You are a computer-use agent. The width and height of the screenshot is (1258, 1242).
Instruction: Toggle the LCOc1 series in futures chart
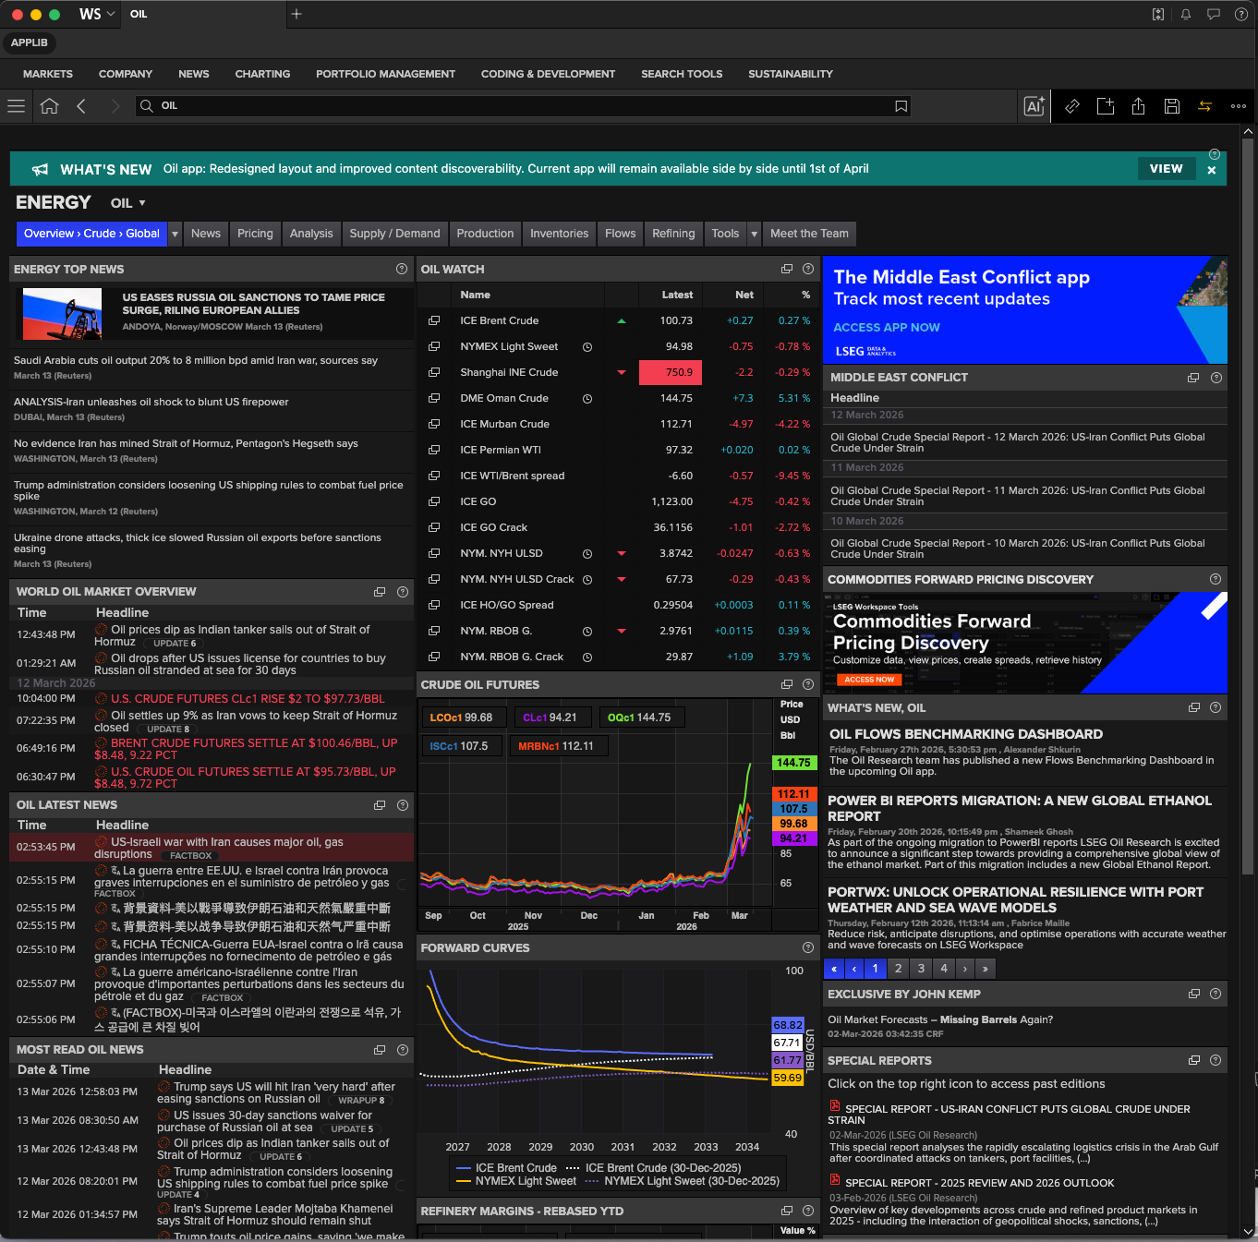coord(461,717)
